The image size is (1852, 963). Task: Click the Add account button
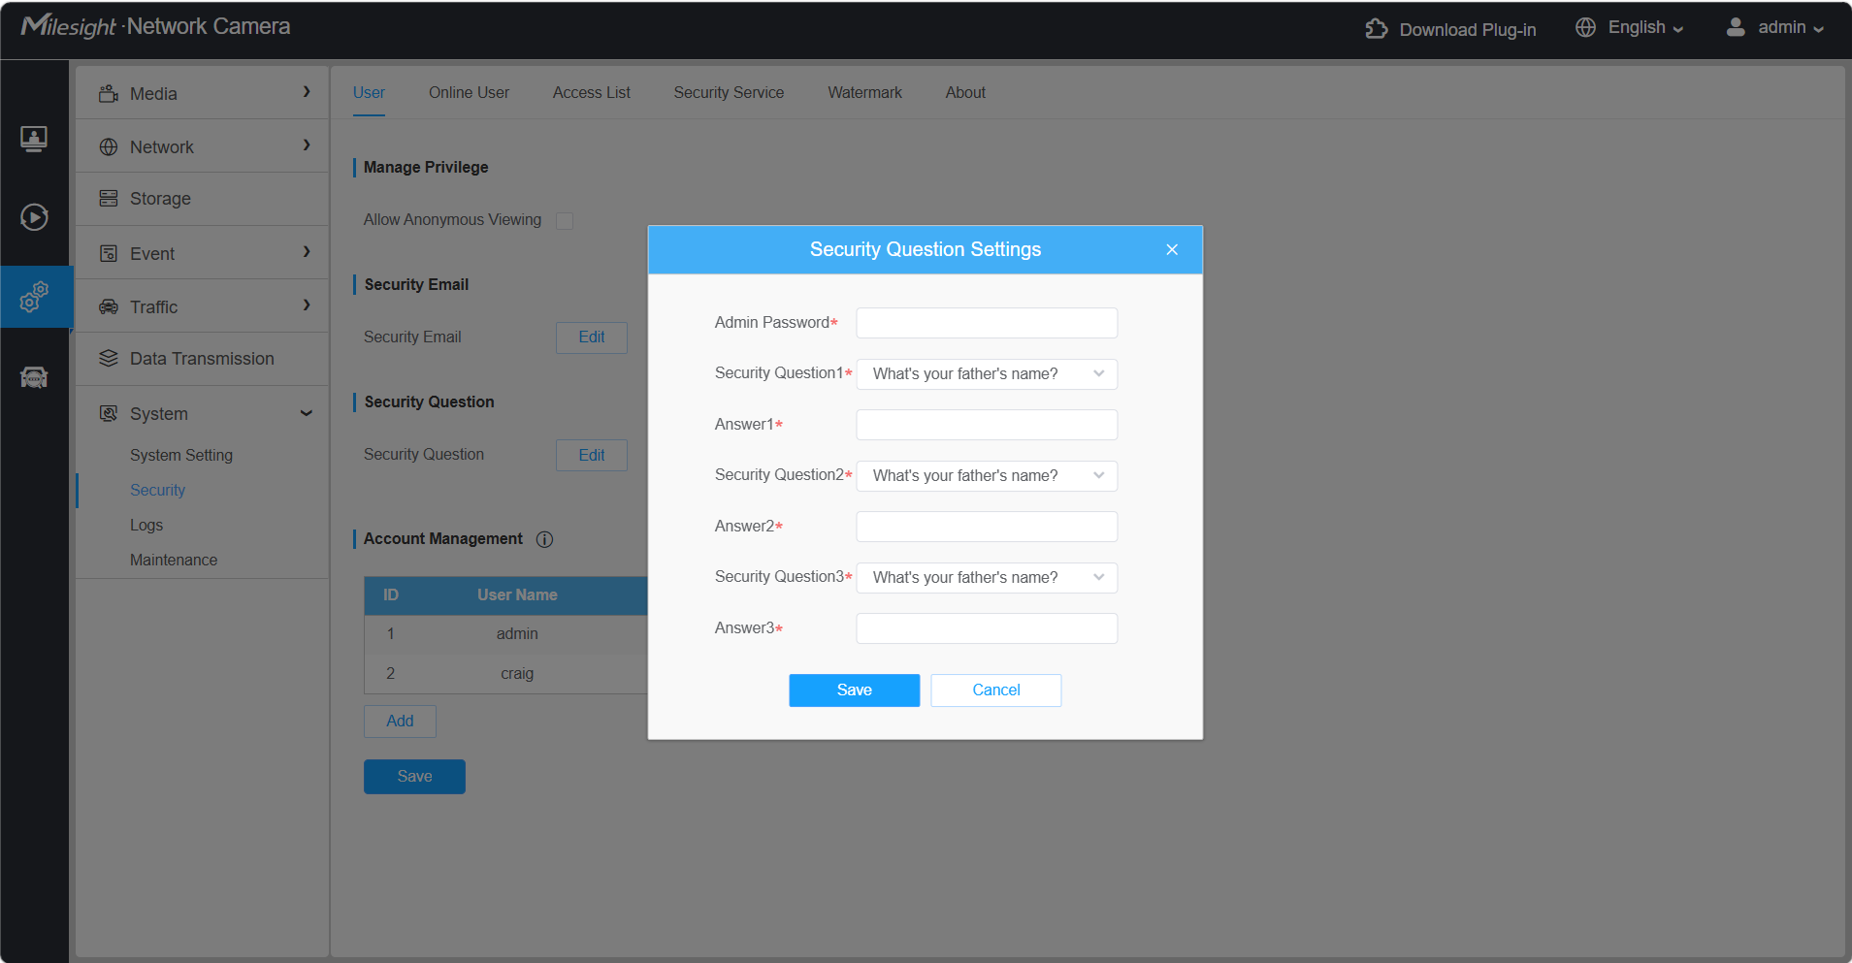point(400,722)
